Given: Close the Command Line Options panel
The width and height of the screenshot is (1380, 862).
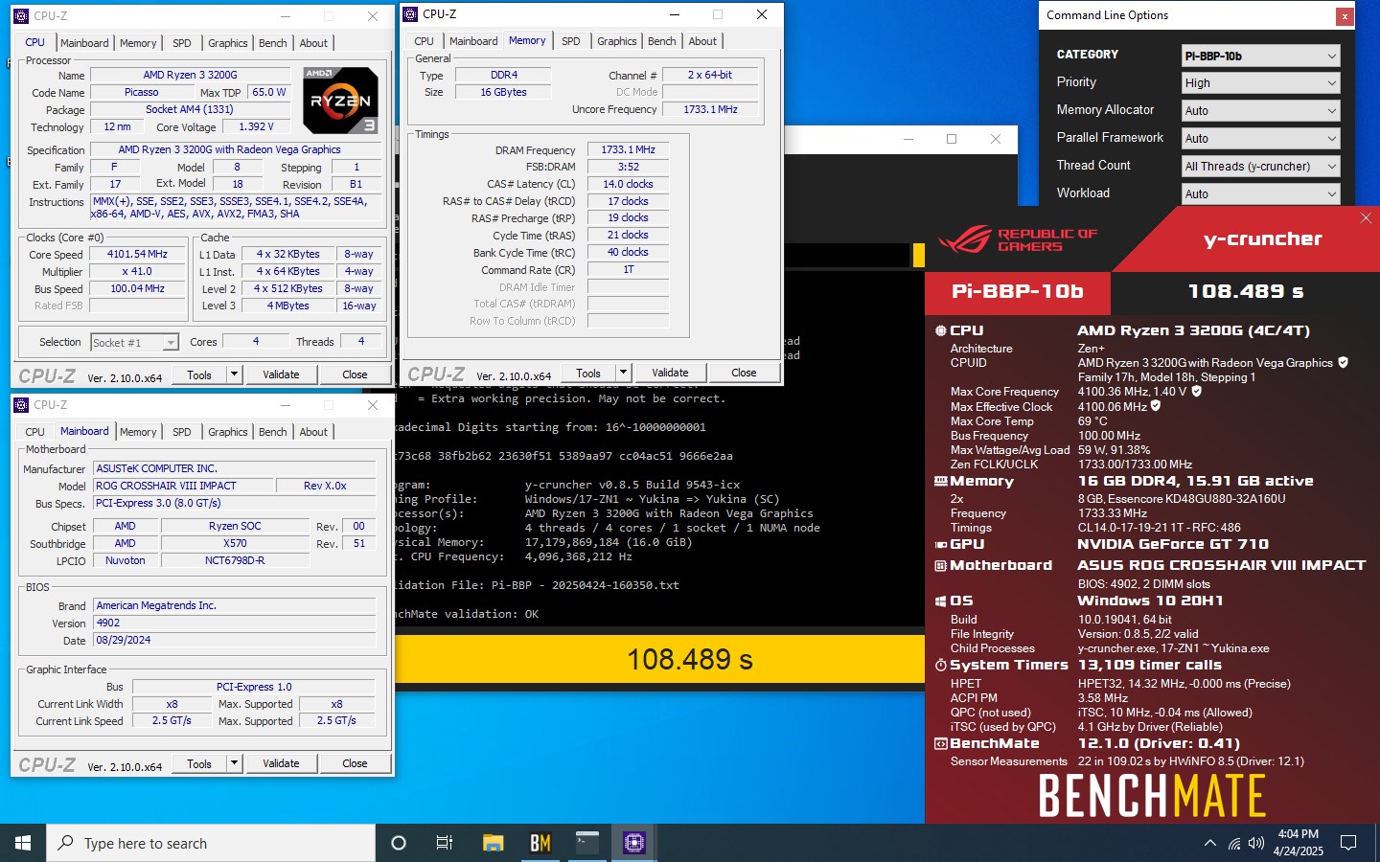Looking at the screenshot, I should tap(1345, 16).
